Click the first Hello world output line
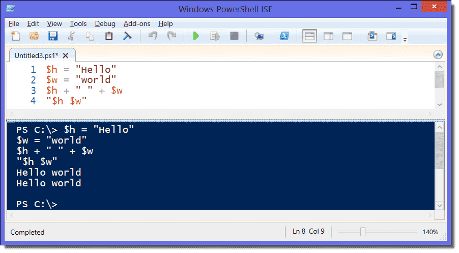Screen dimensions: 459x253 [x=48, y=172]
